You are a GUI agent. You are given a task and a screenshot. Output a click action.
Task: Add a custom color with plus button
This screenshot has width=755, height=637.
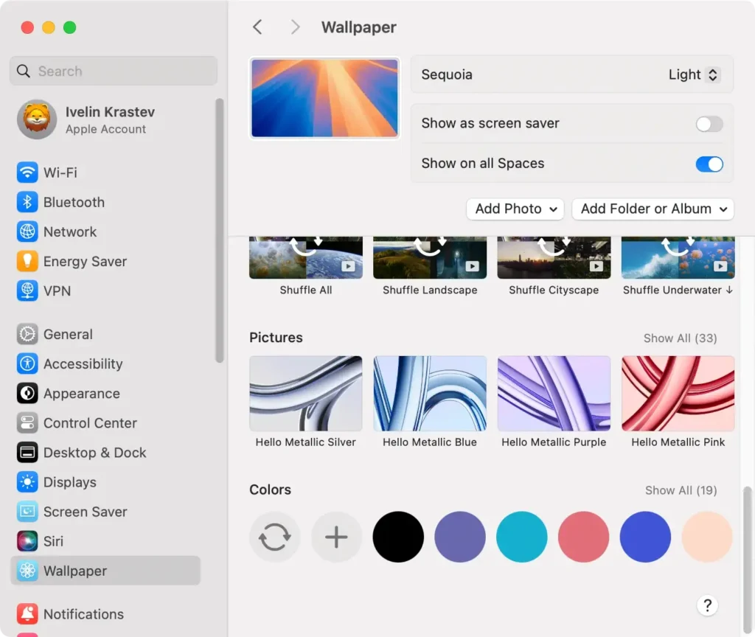tap(336, 537)
